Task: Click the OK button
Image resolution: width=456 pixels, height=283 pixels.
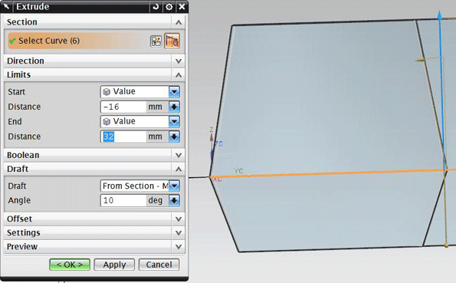Action: (x=70, y=265)
